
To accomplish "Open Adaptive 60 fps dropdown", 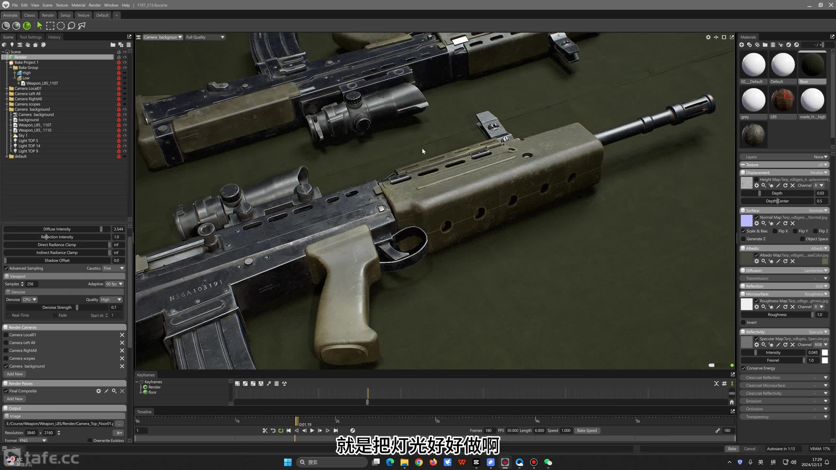I will (x=114, y=284).
